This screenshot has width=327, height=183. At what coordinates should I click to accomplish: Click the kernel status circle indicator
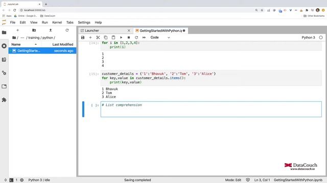(x=321, y=38)
